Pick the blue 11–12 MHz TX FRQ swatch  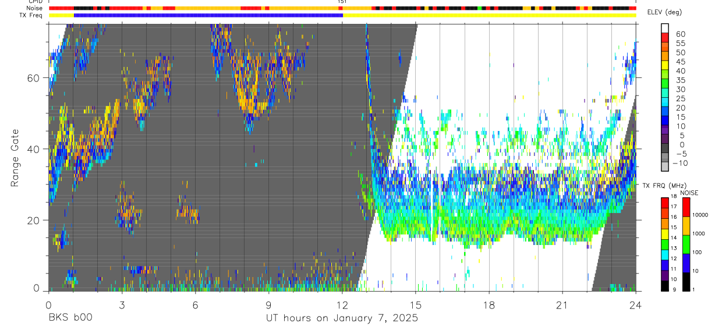pyautogui.click(x=665, y=265)
